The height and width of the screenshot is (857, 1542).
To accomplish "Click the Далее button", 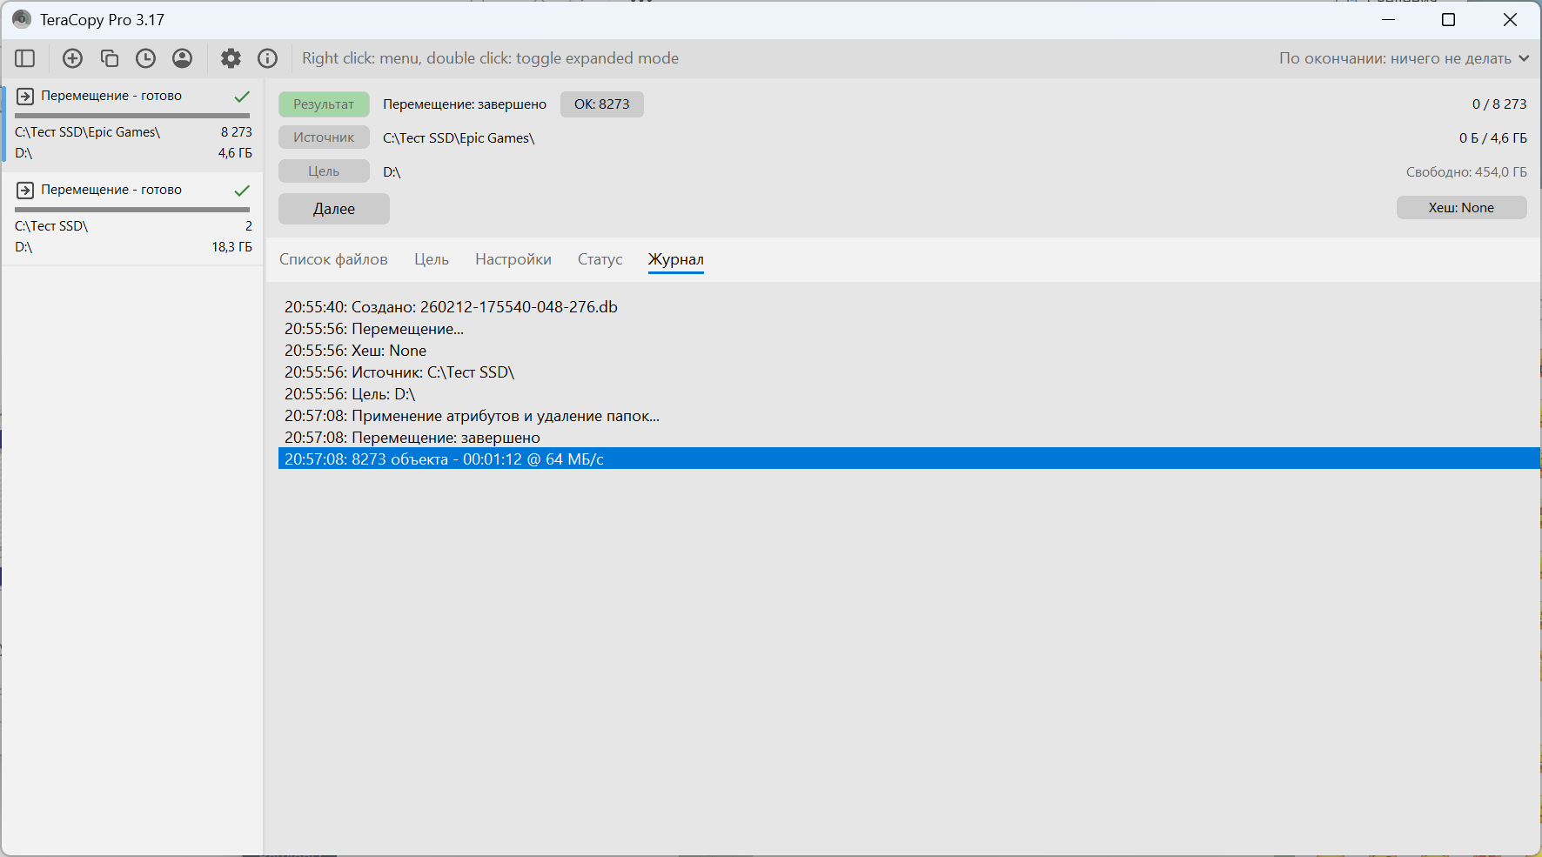I will coord(334,209).
